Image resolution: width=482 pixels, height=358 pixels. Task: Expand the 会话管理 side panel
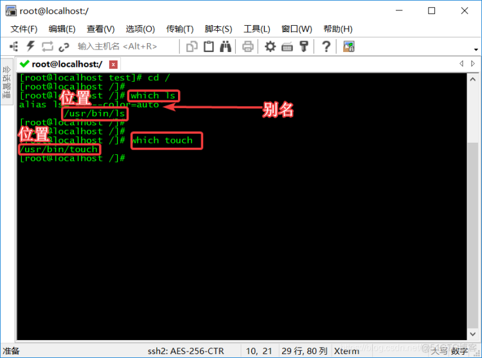pyautogui.click(x=6, y=82)
